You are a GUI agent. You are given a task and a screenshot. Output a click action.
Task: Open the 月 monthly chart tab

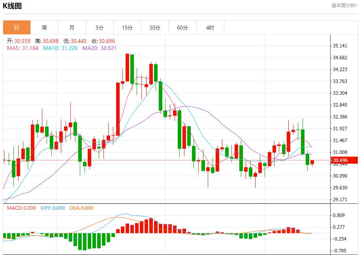(x=72, y=28)
